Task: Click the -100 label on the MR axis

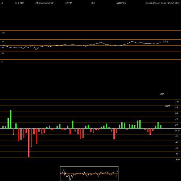Action: point(177,160)
